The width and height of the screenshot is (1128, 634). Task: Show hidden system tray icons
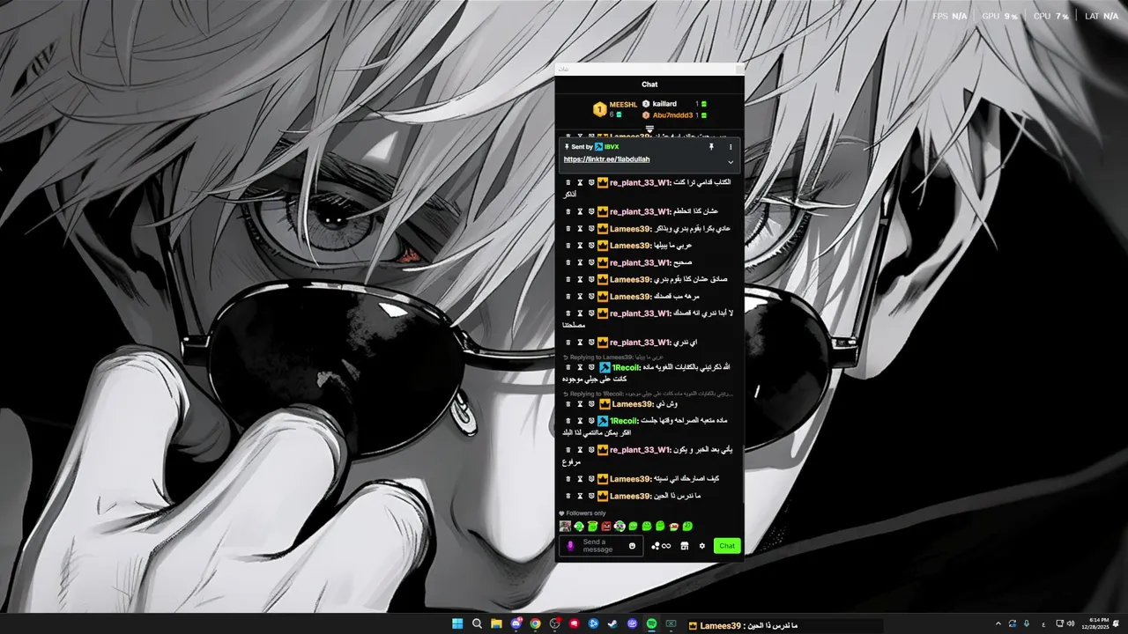[x=998, y=623]
